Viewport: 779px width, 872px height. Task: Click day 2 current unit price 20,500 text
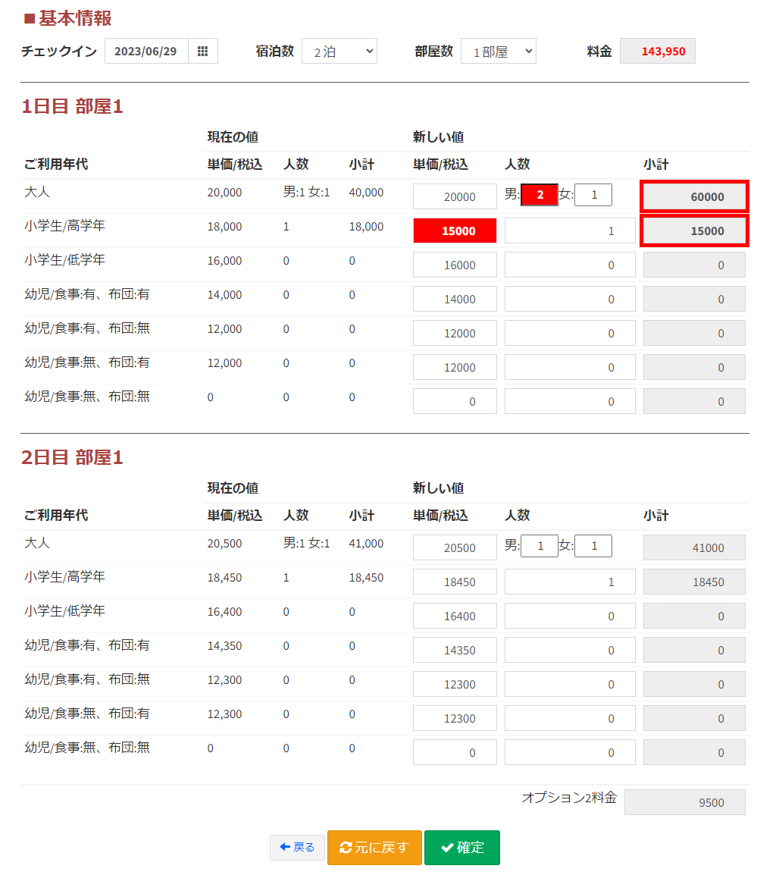pyautogui.click(x=224, y=544)
